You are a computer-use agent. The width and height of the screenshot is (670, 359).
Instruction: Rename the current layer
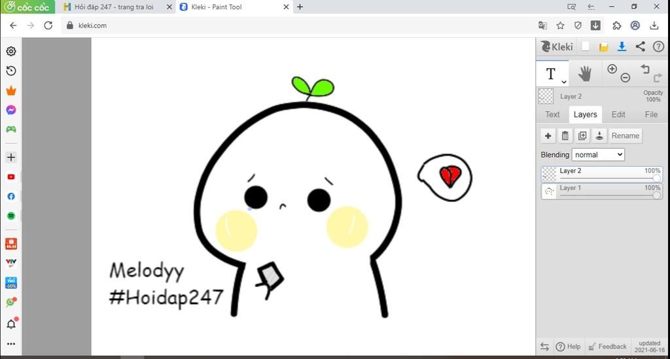click(x=625, y=136)
